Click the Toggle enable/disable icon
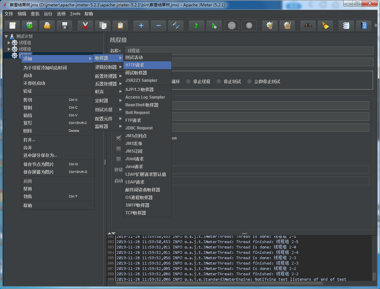This screenshot has width=380, height=289. point(176,25)
